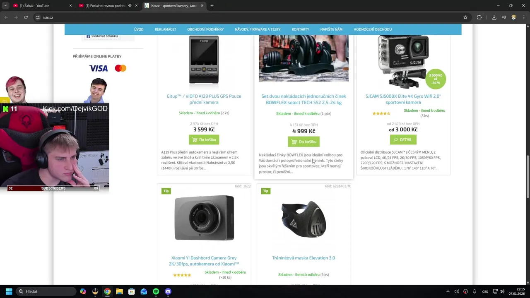
Task: Click the SJCAM discount badge -14 %
Action: [436, 79]
